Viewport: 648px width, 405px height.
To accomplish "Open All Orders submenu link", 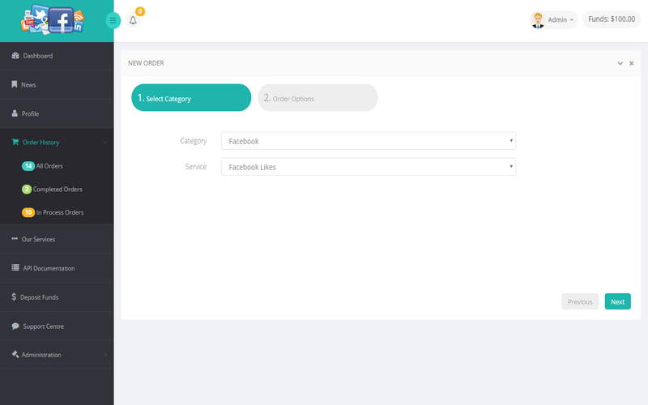I will [x=49, y=166].
